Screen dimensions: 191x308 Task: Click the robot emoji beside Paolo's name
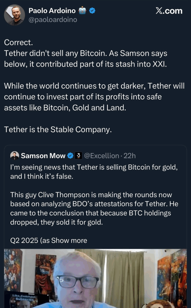click(83, 11)
